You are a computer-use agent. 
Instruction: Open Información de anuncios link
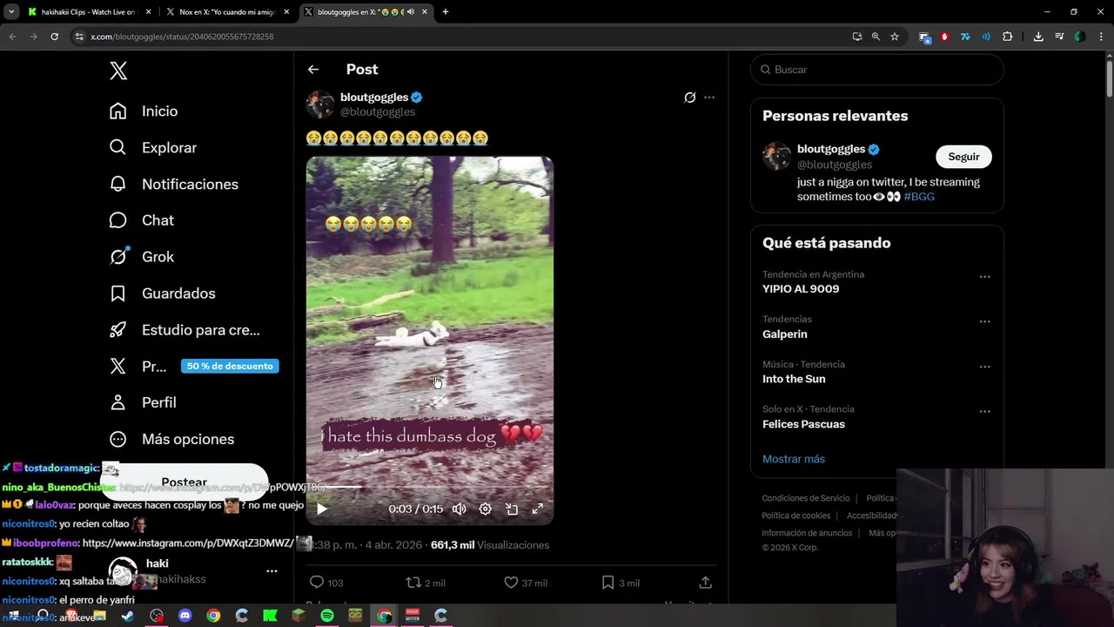[x=807, y=533]
